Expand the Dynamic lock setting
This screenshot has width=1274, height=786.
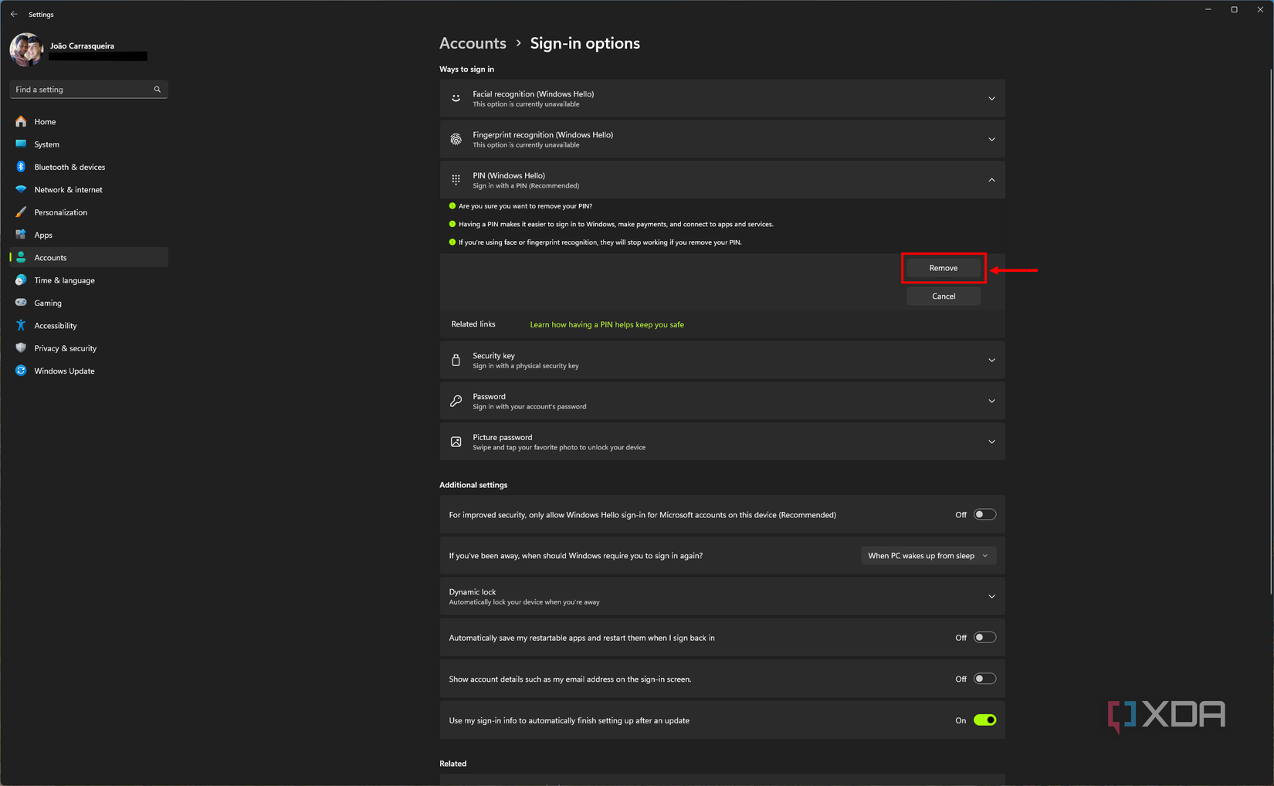point(723,596)
